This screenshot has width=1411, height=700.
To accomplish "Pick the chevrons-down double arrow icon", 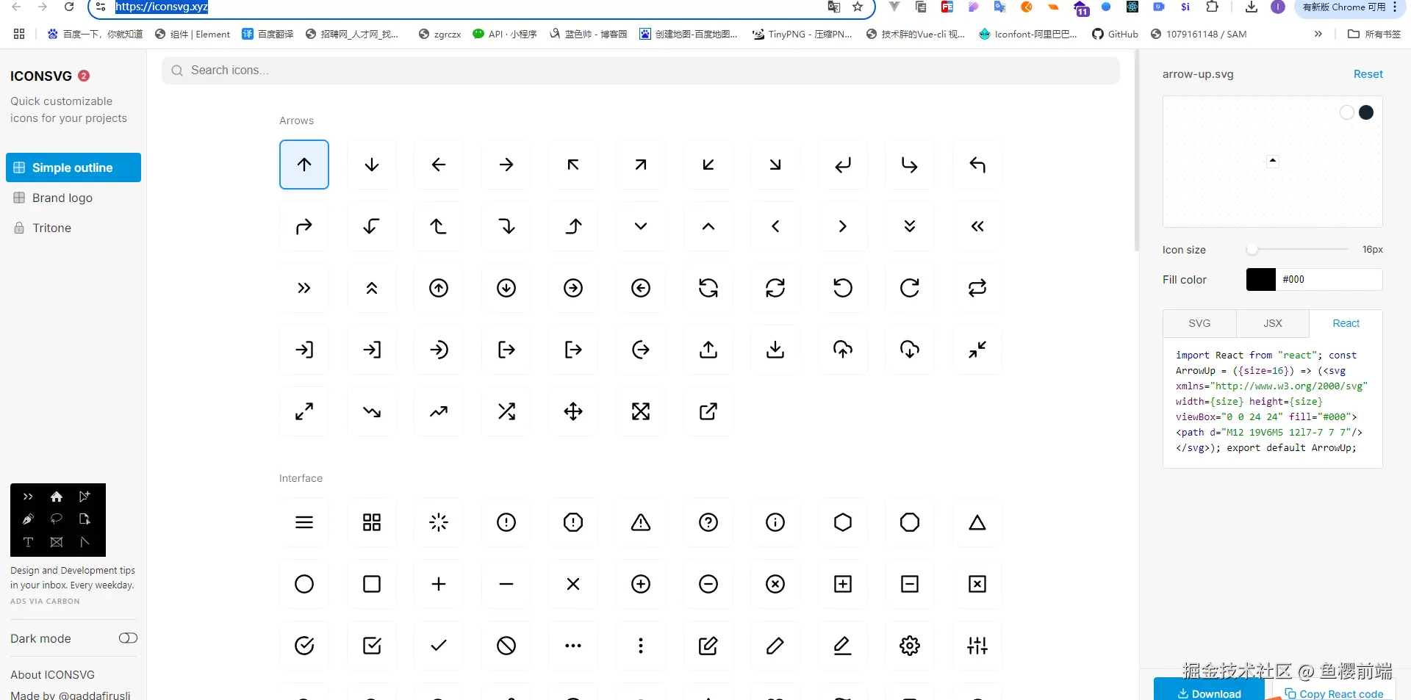I will click(910, 226).
